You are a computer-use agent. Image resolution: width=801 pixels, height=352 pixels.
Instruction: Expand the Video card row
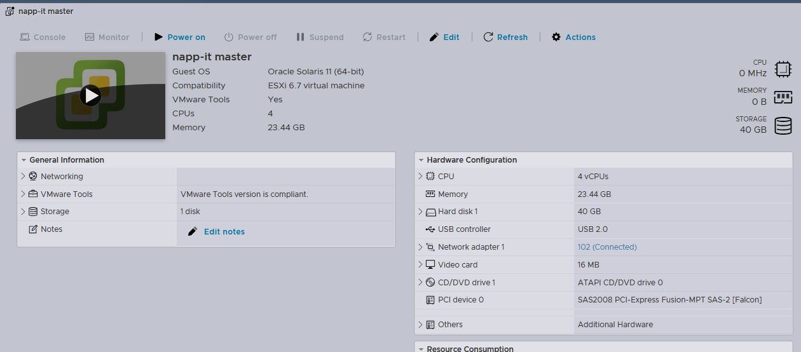tap(420, 264)
